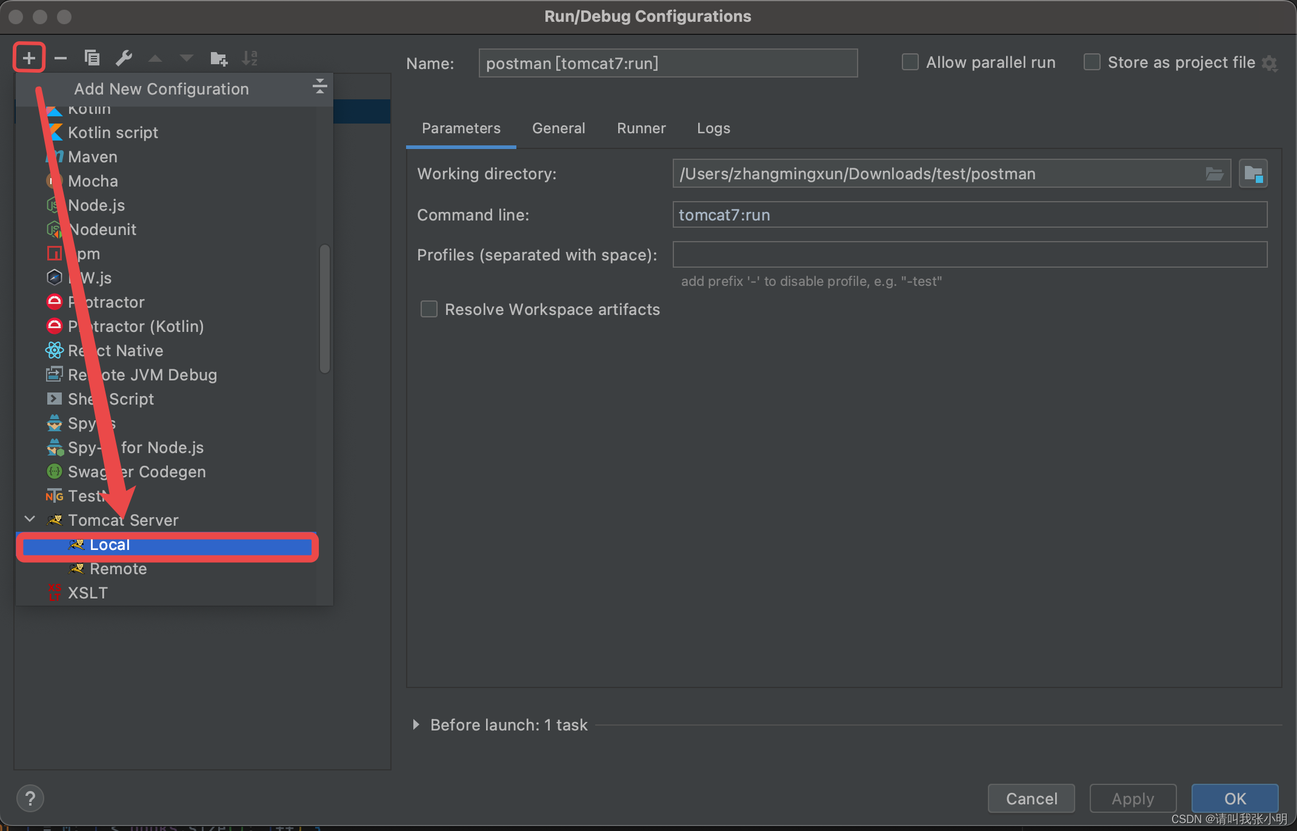Click the collapse icon in the Add New Configuration header
Image resolution: width=1297 pixels, height=831 pixels.
[319, 87]
